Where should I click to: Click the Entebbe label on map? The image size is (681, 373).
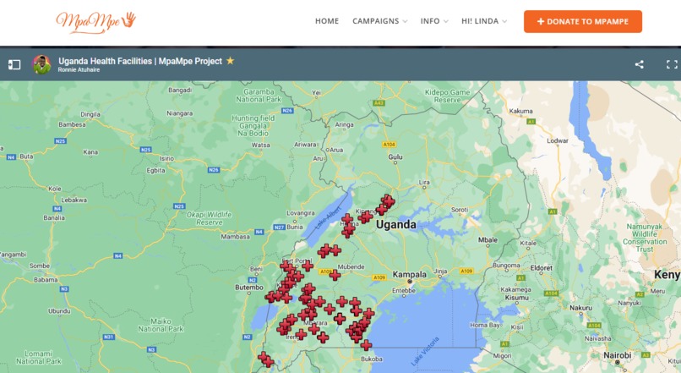tap(404, 290)
